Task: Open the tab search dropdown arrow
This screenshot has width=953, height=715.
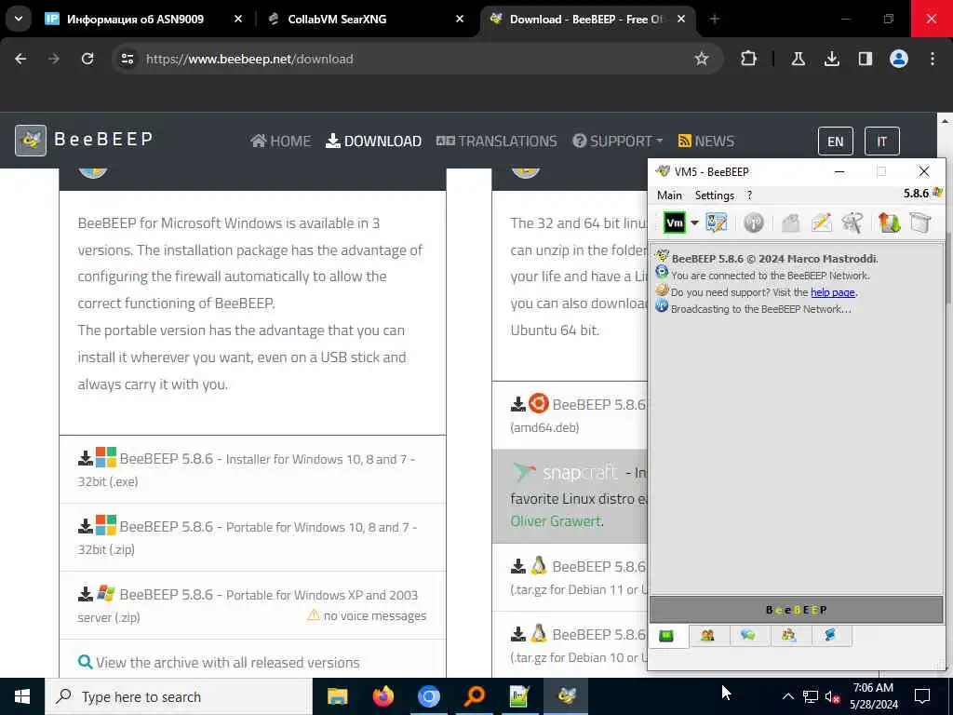Action: 19,19
